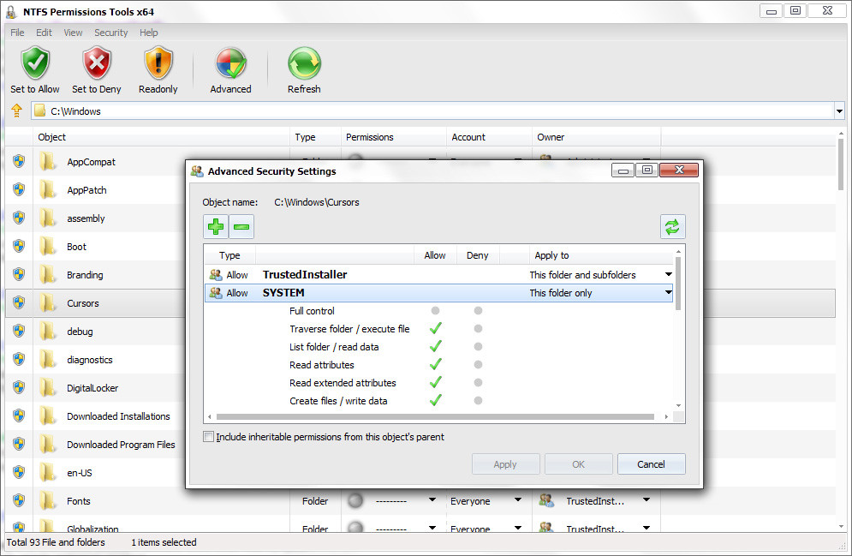Open the Advanced security toolbar icon
This screenshot has width=852, height=556.
pyautogui.click(x=231, y=63)
